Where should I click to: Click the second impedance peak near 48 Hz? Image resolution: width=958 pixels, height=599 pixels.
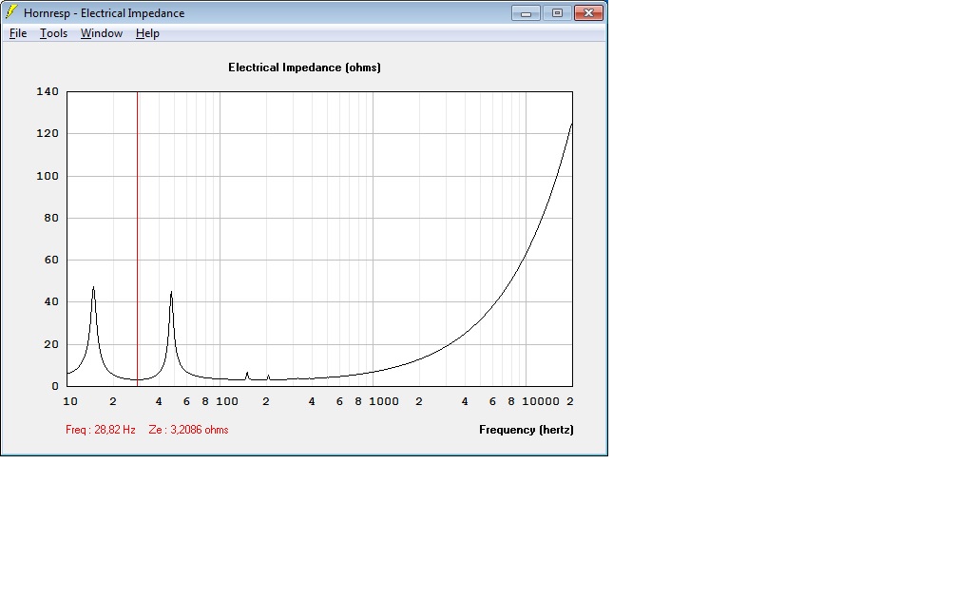point(171,293)
